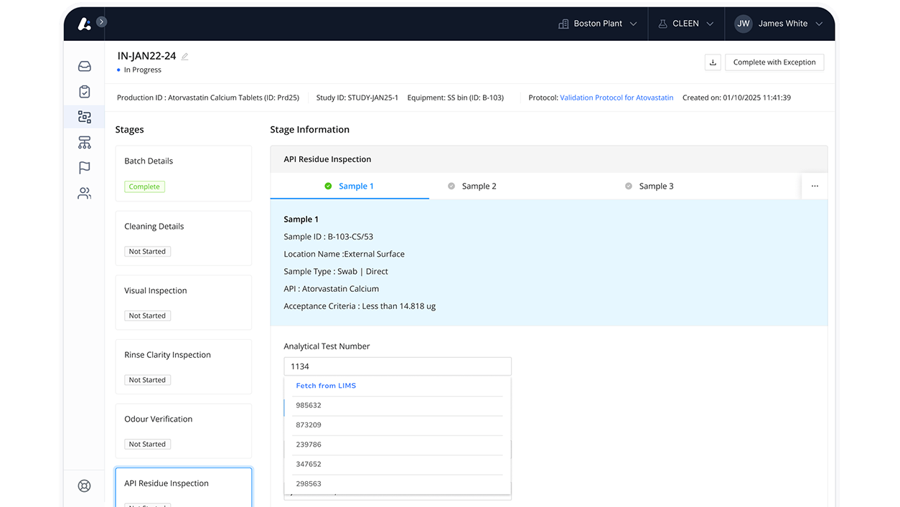Click the Complete with Exception button
The width and height of the screenshot is (900, 507).
point(774,62)
